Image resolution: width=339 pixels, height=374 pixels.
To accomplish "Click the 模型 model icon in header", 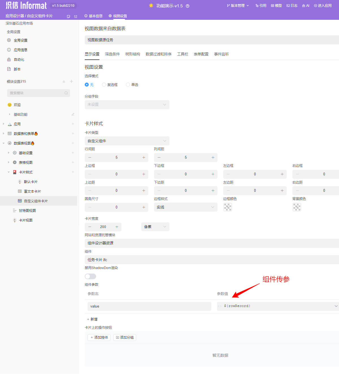I will coord(273,6).
